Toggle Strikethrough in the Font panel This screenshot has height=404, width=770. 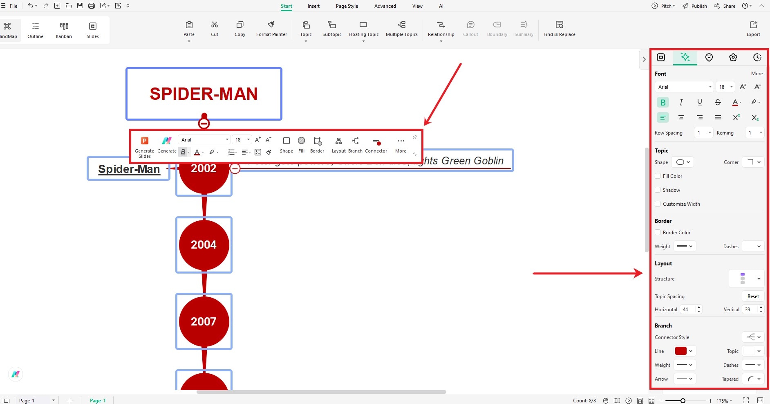click(x=718, y=102)
